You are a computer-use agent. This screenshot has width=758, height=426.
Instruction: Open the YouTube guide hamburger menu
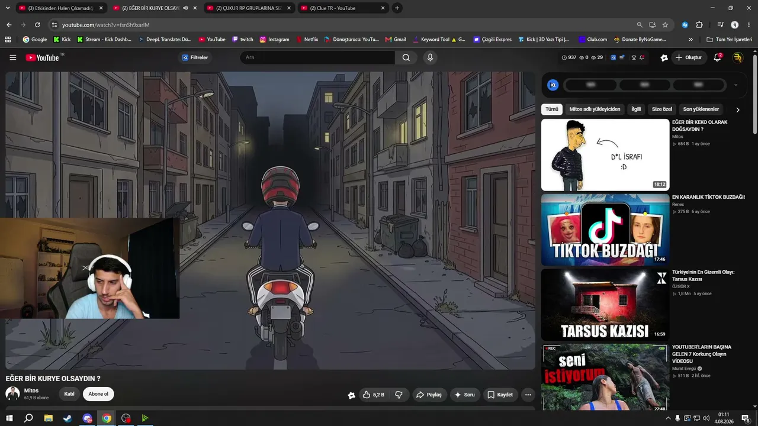pos(12,57)
